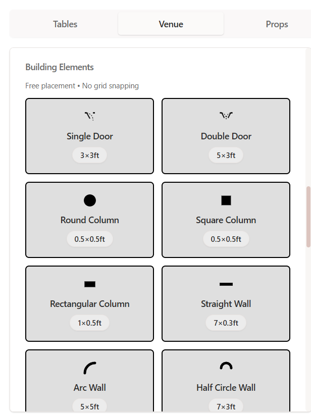
Task: Click the Single Door icon
Action: (x=90, y=116)
